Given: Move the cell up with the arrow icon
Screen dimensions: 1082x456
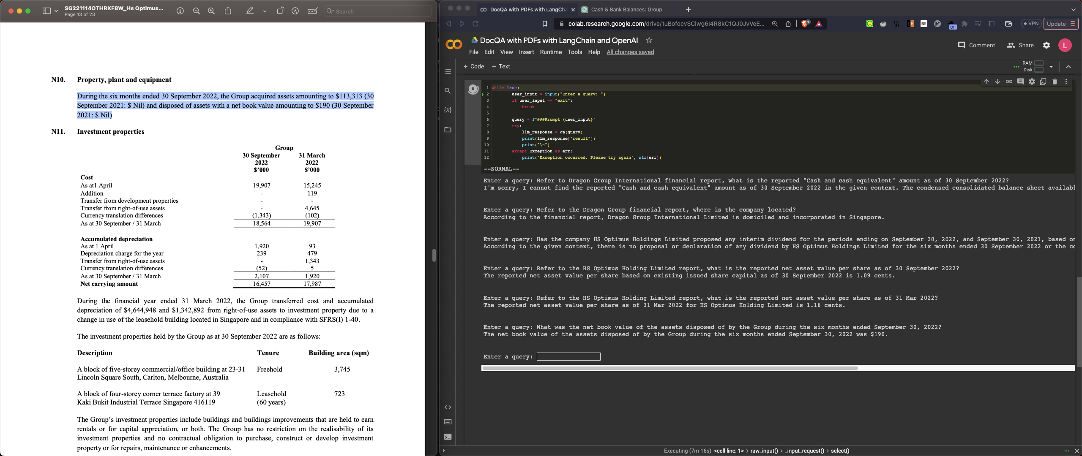Looking at the screenshot, I should coord(986,81).
